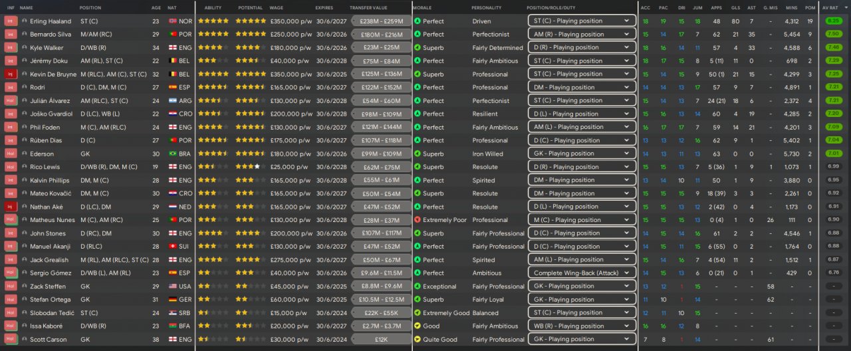Expand Kyle Walker's D (R) playing position dropdown
The height and width of the screenshot is (351, 851).
click(x=582, y=47)
